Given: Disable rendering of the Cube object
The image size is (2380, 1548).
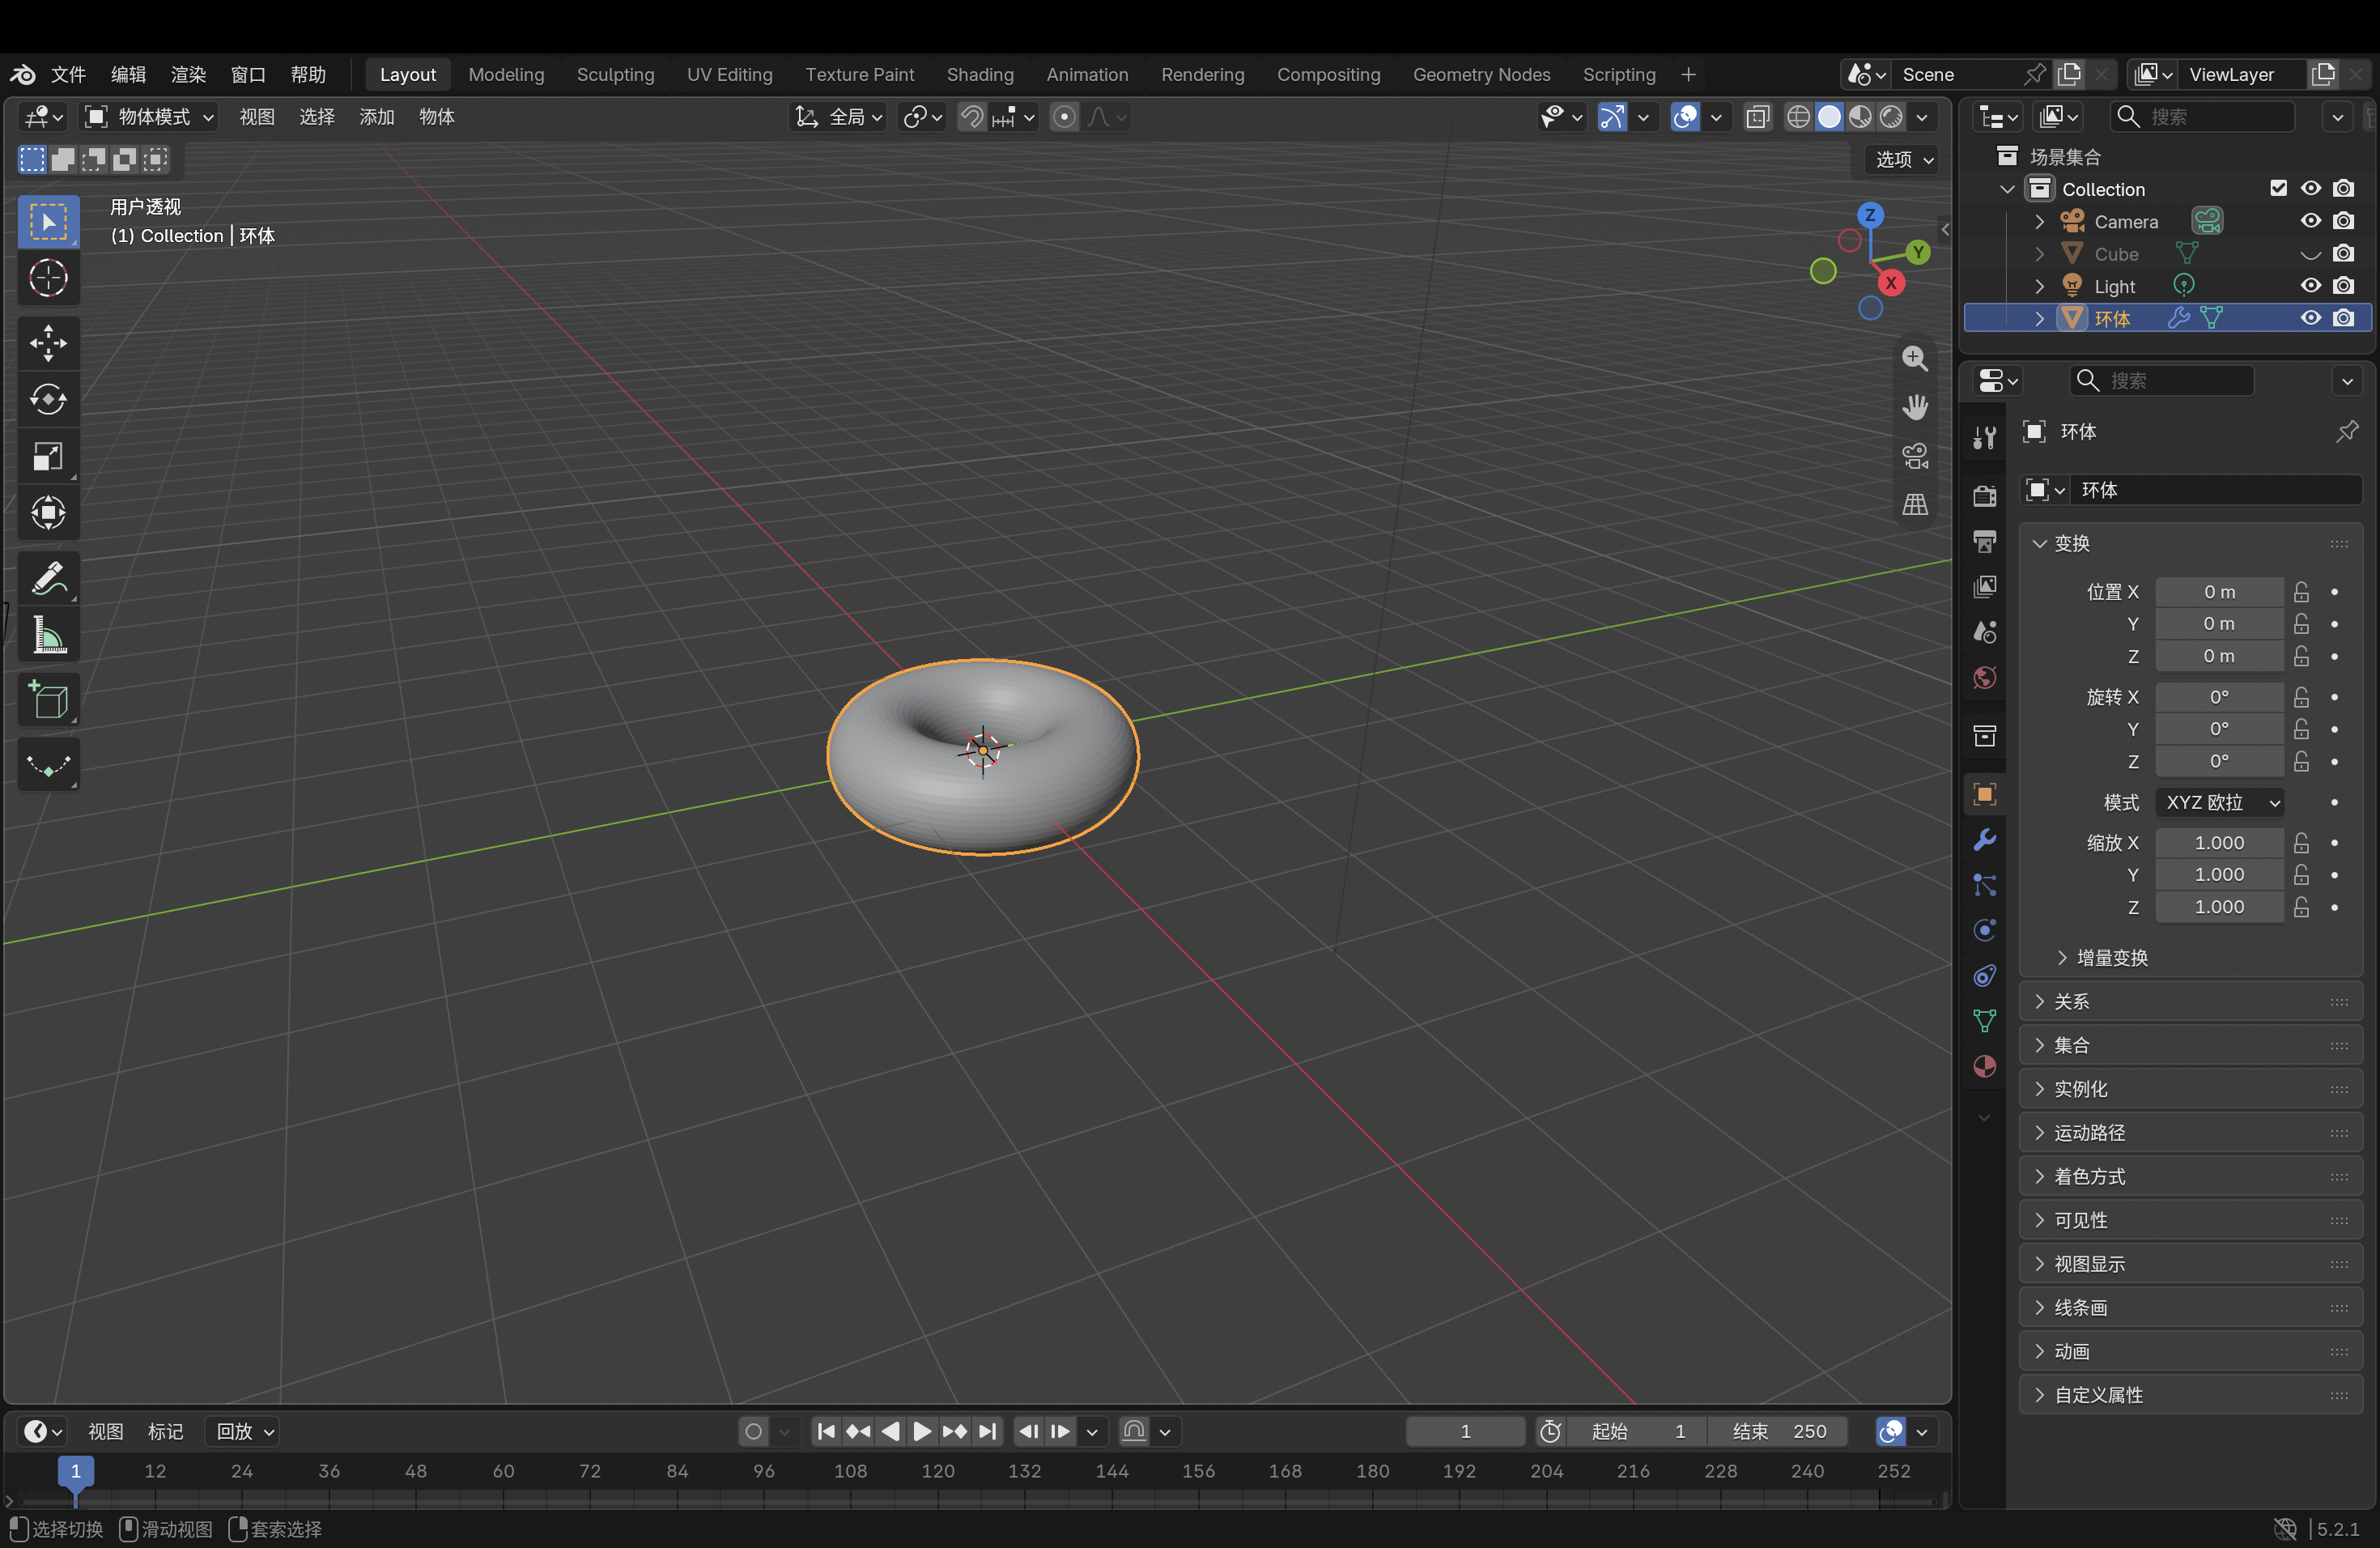Looking at the screenshot, I should [x=2344, y=254].
